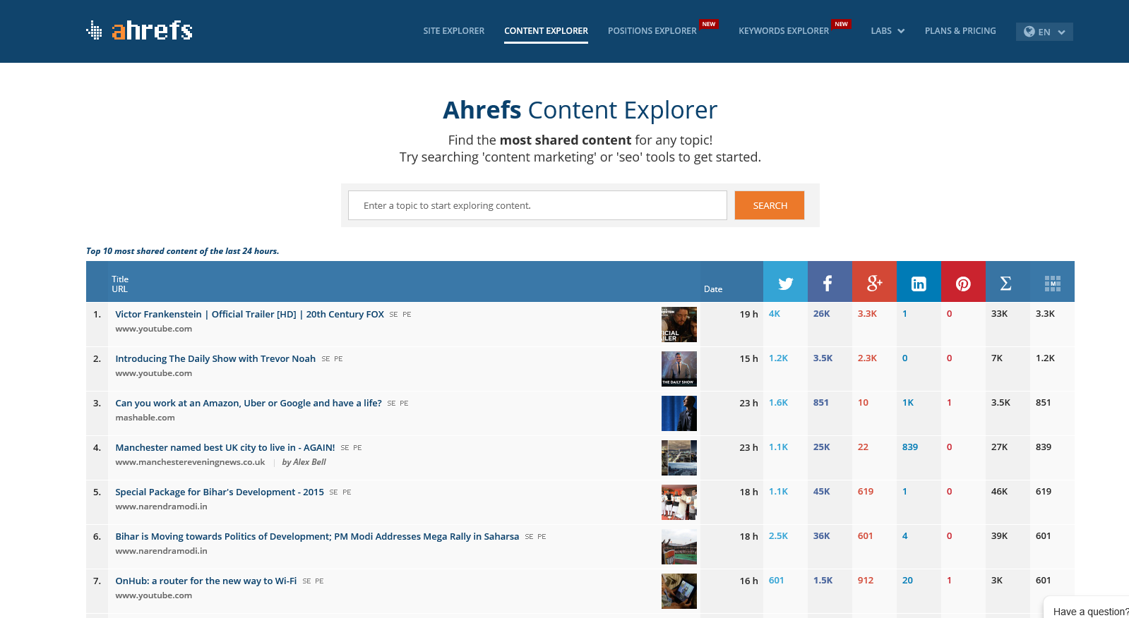Sort by total shares sigma icon
This screenshot has width=1129, height=618.
[1006, 283]
